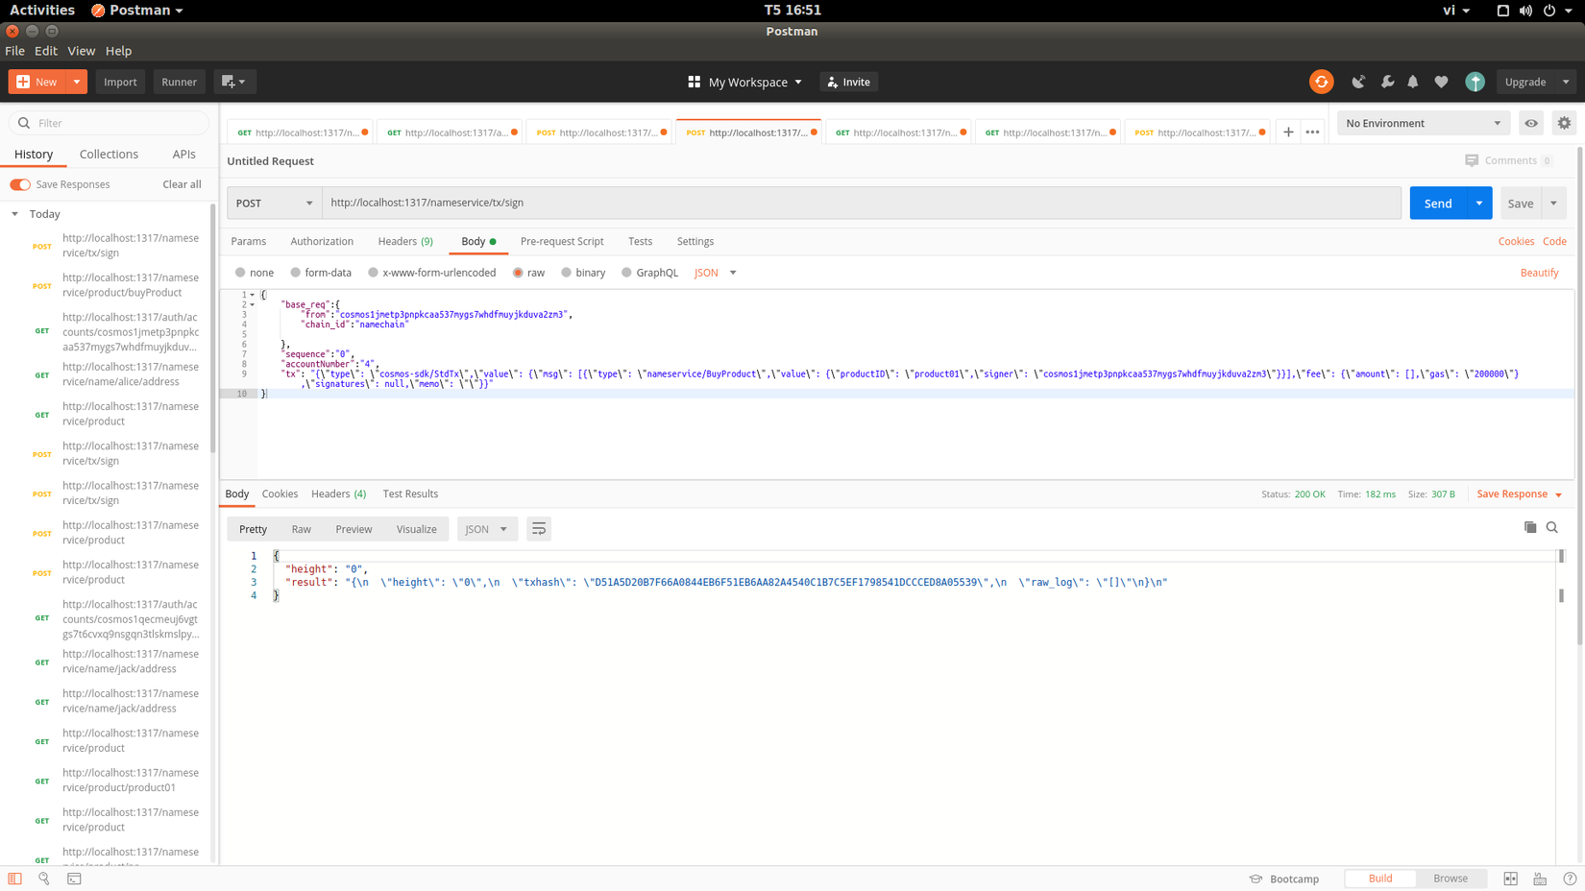Focus the history Filter search box
This screenshot has width=1585, height=891.
[110, 123]
